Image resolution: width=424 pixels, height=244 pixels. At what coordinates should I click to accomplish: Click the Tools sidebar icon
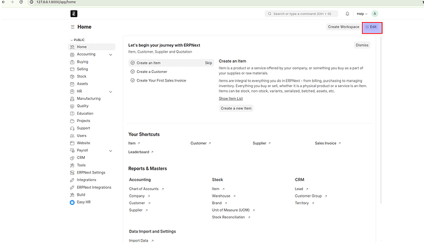pos(72,166)
